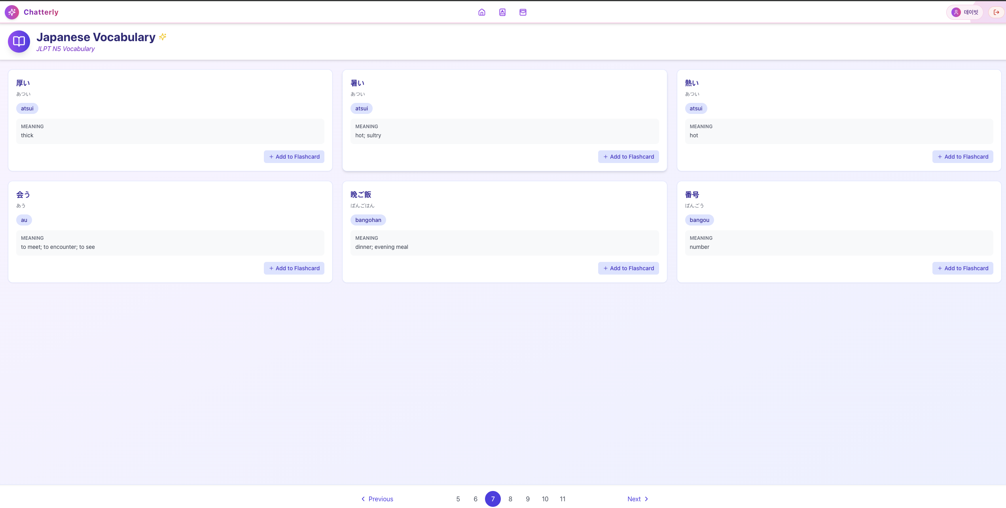Select page 5 in pagination
The width and height of the screenshot is (1006, 508).
coord(458,499)
